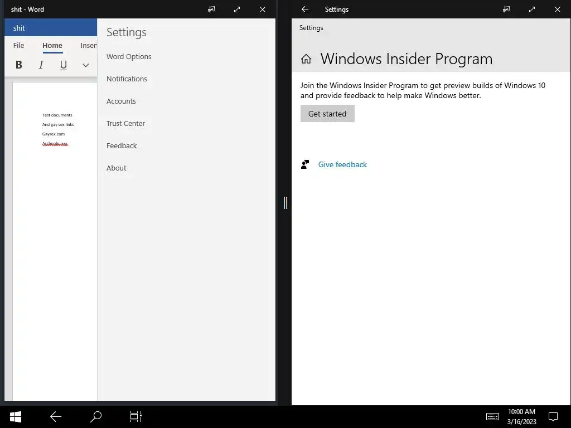Open the touch keyboard from the taskbar
This screenshot has width=571, height=428.
pos(492,416)
